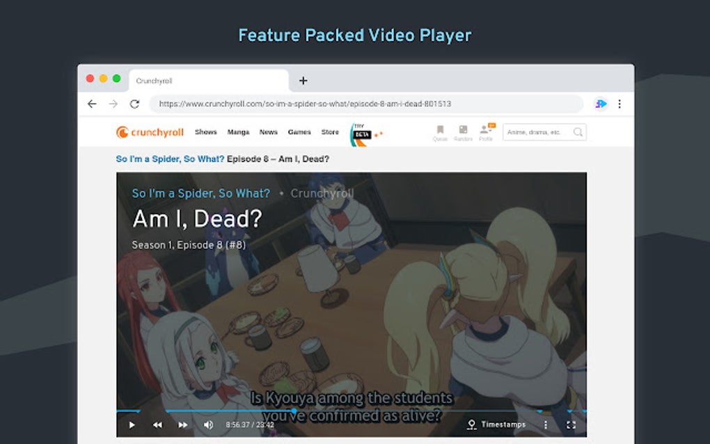
Task: Click the Am I, Dead? episode title
Action: click(198, 219)
